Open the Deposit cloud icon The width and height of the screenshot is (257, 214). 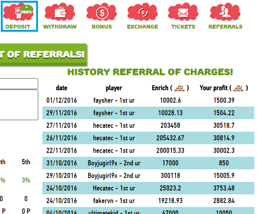click(x=18, y=13)
